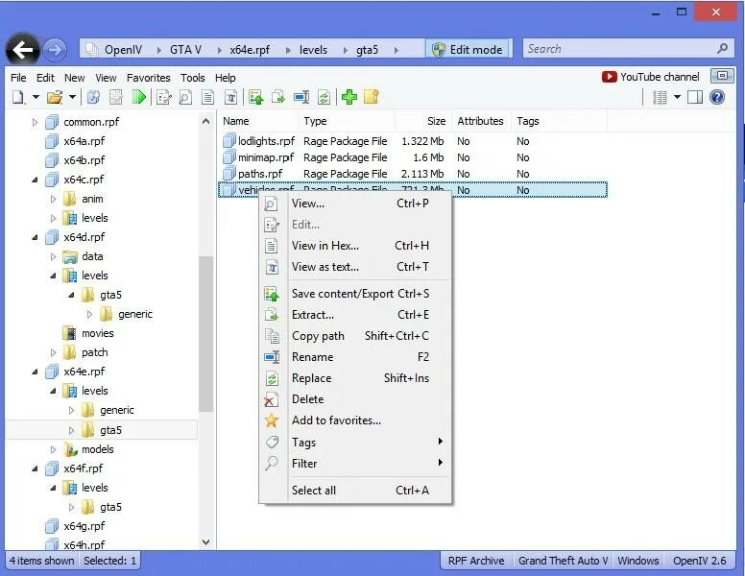Select the anim folder in the tree
Viewport: 745px width, 576px height.
click(92, 199)
